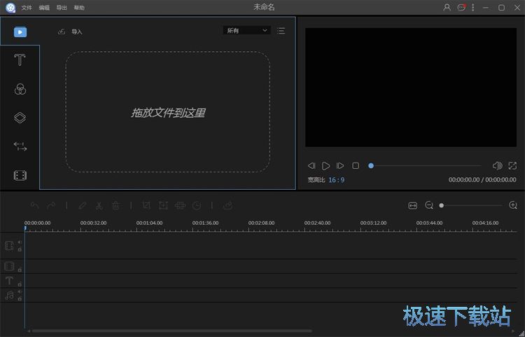This screenshot has height=337, width=525.
Task: Mute the main video track
Action: click(x=20, y=242)
